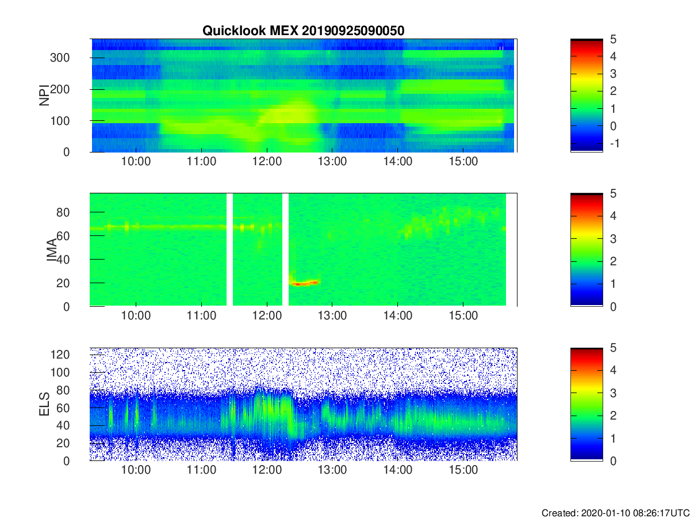Click the "15:00" tick under the IMA plot
Screen dimensions: 690x518
(x=463, y=316)
